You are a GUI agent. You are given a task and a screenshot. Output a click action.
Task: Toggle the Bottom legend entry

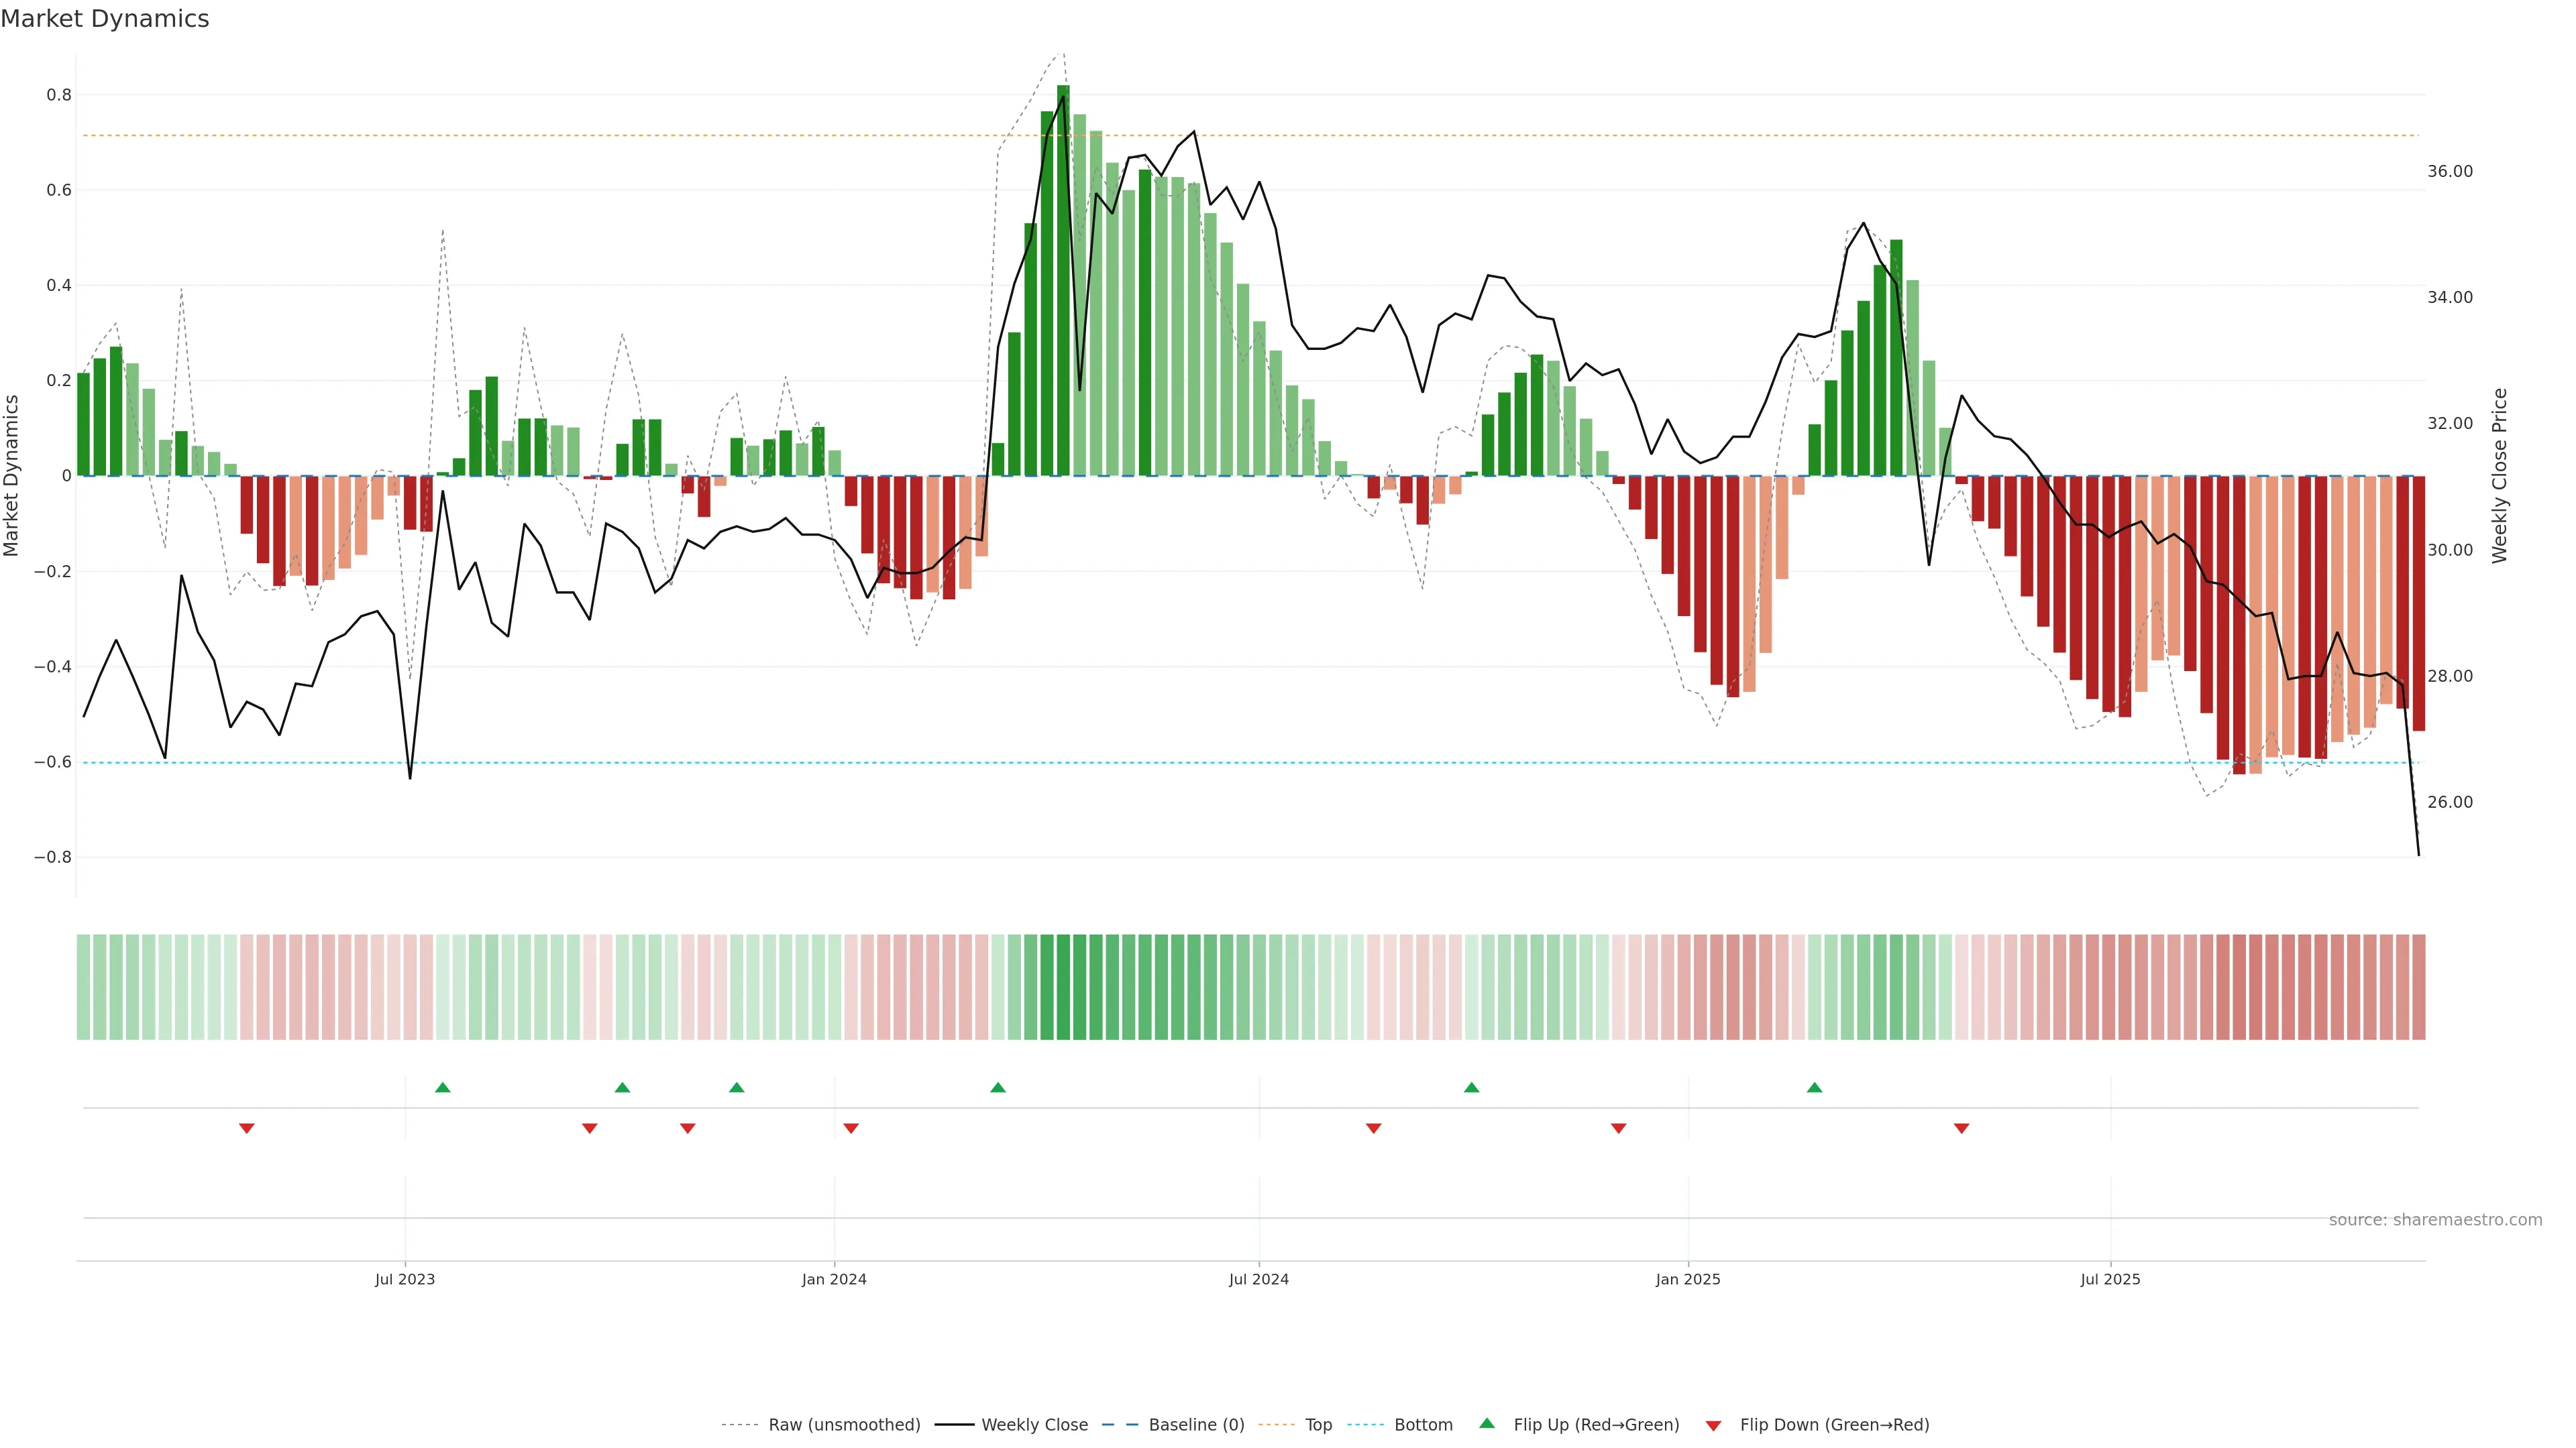pyautogui.click(x=1423, y=1425)
